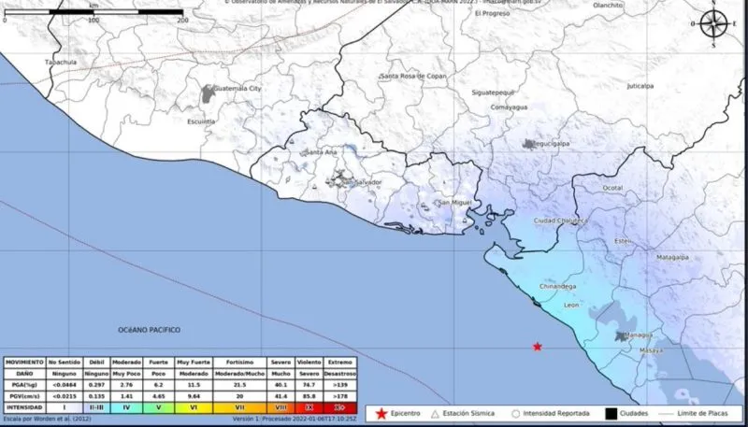Pick the intensity IV cyan swatch
The height and width of the screenshot is (427, 748).
pos(126,408)
